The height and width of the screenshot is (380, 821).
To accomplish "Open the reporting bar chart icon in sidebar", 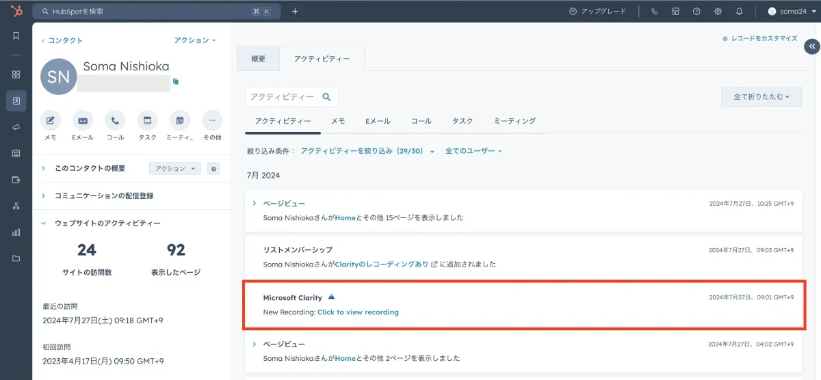I will point(16,232).
